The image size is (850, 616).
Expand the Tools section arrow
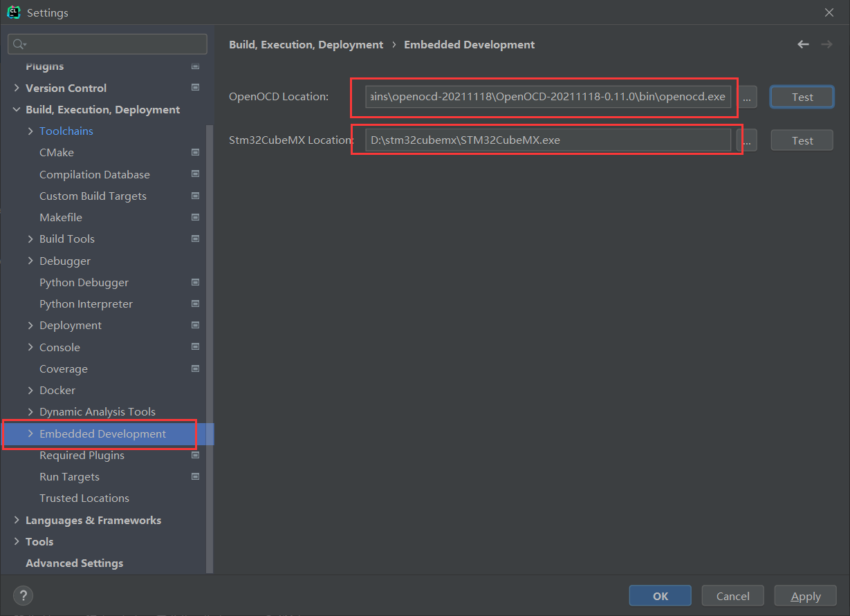coord(17,541)
